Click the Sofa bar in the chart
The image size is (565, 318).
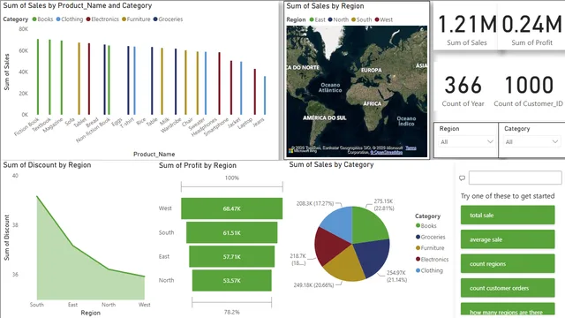(79, 79)
